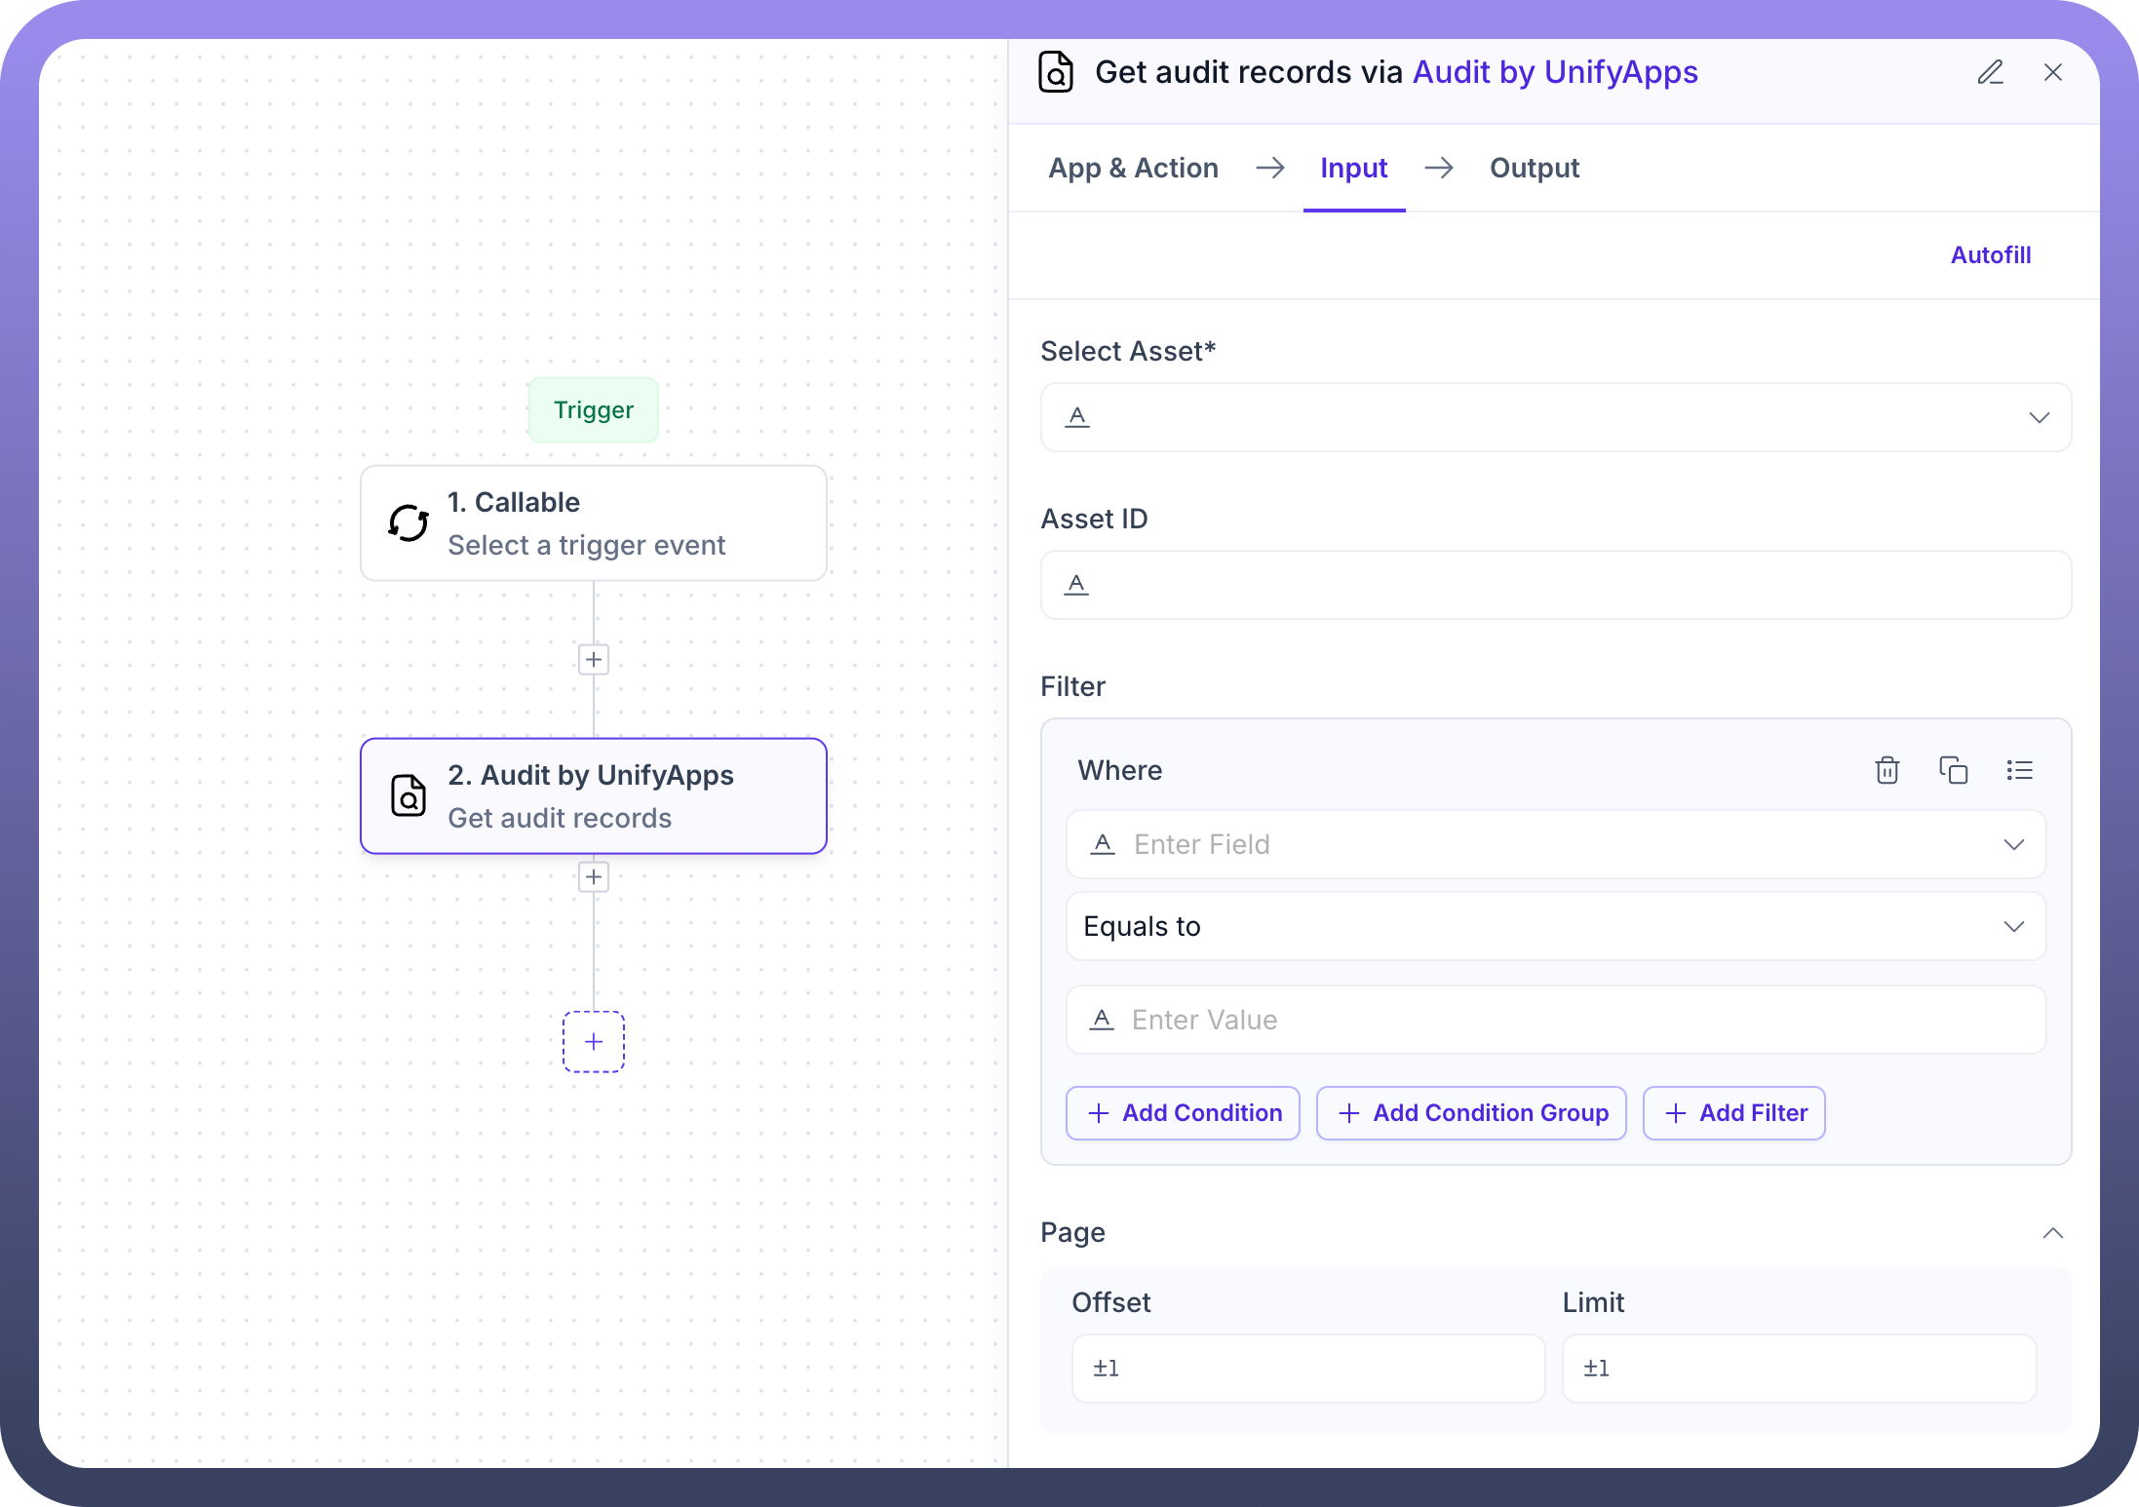Go to the Output tab
This screenshot has height=1507, width=2139.
[1535, 168]
